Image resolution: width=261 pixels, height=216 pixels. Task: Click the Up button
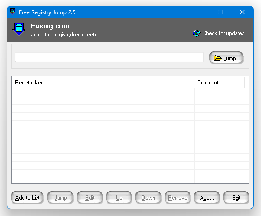(x=119, y=197)
